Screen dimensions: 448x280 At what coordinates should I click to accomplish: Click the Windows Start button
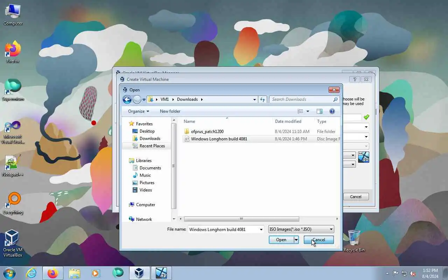click(x=9, y=273)
